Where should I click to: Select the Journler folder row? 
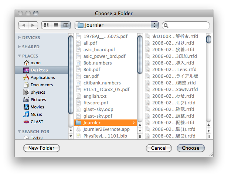point(105,122)
